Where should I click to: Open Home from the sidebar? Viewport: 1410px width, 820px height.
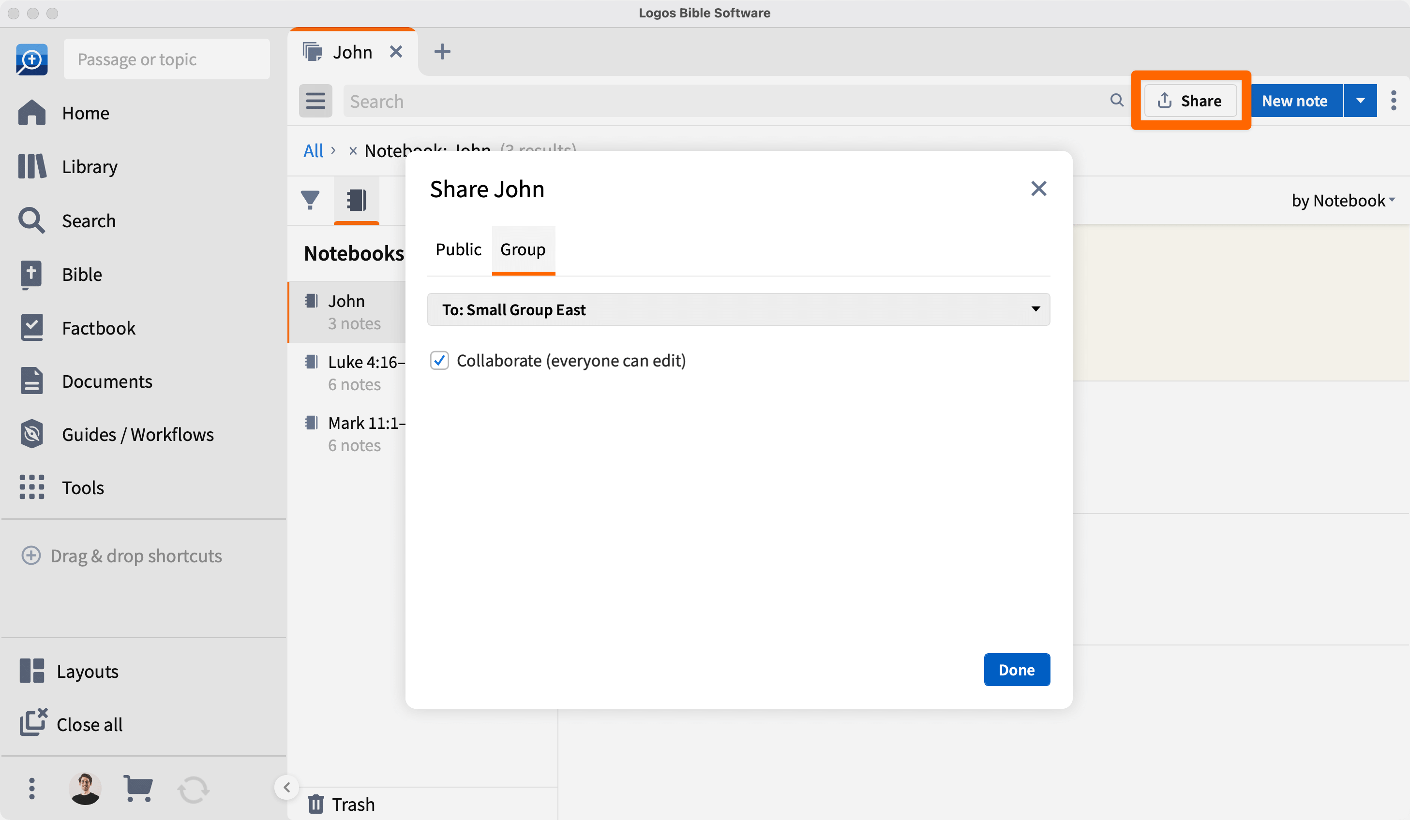click(x=63, y=113)
